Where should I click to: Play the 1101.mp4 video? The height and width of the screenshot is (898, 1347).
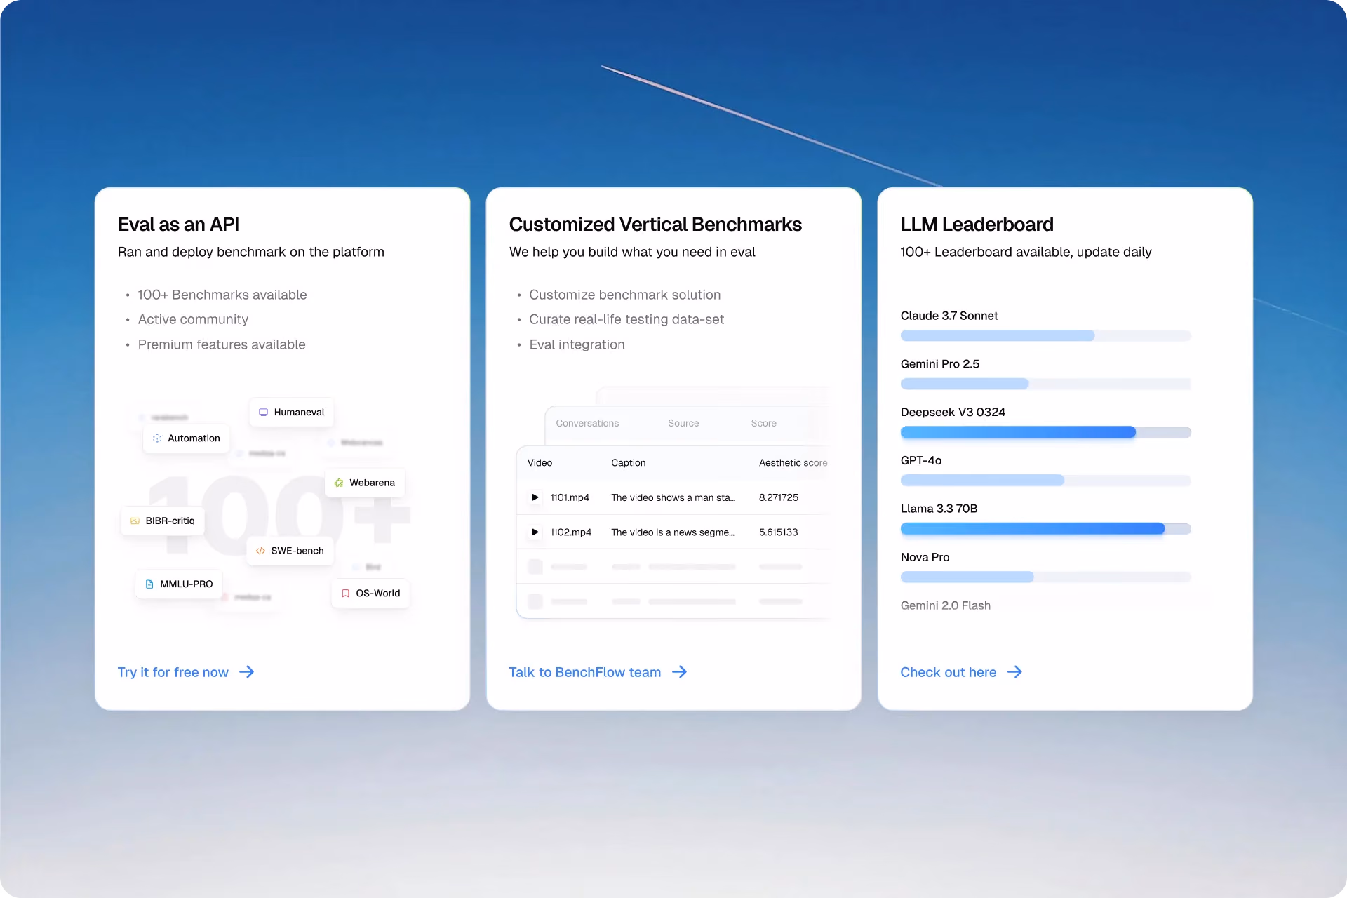(x=535, y=497)
